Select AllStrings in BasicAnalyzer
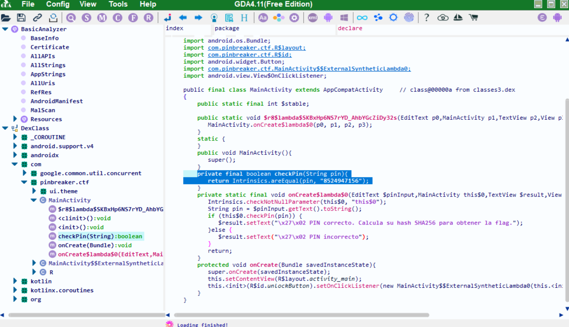Screen dimensions: 569x327 (48, 65)
